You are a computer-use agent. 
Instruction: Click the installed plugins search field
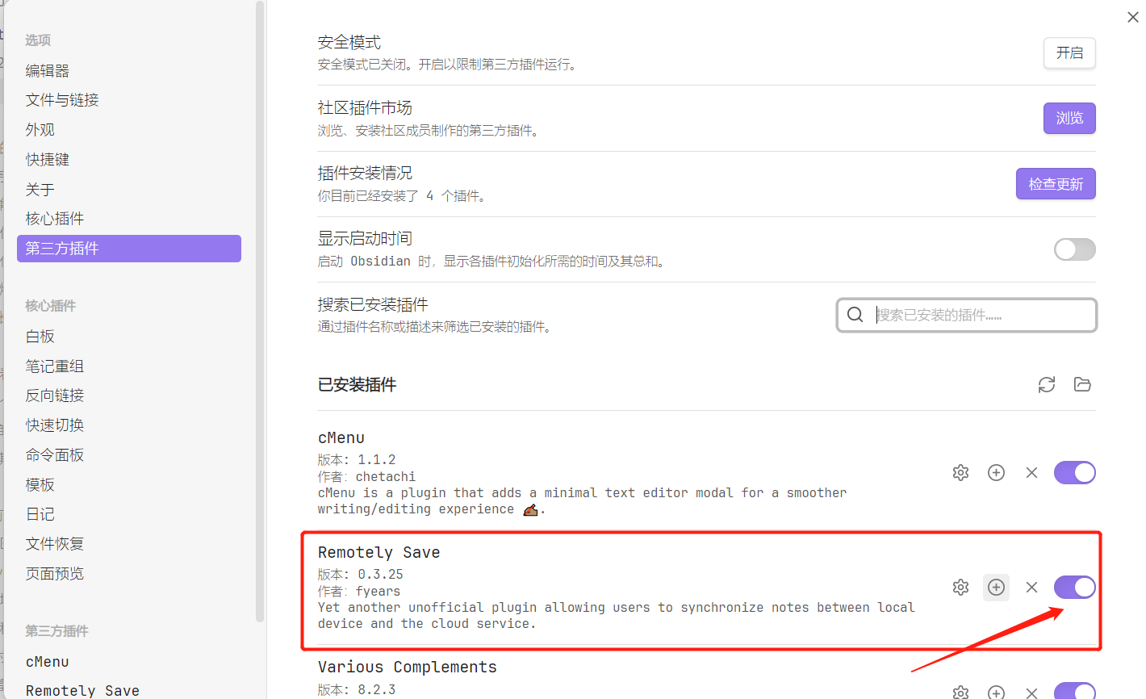point(977,316)
